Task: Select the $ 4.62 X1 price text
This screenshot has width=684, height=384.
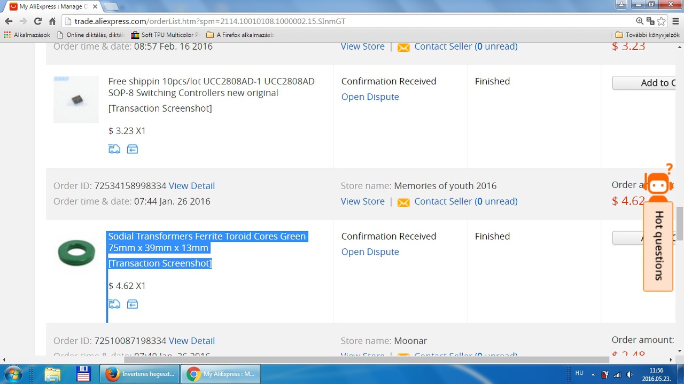Action: coord(127,286)
